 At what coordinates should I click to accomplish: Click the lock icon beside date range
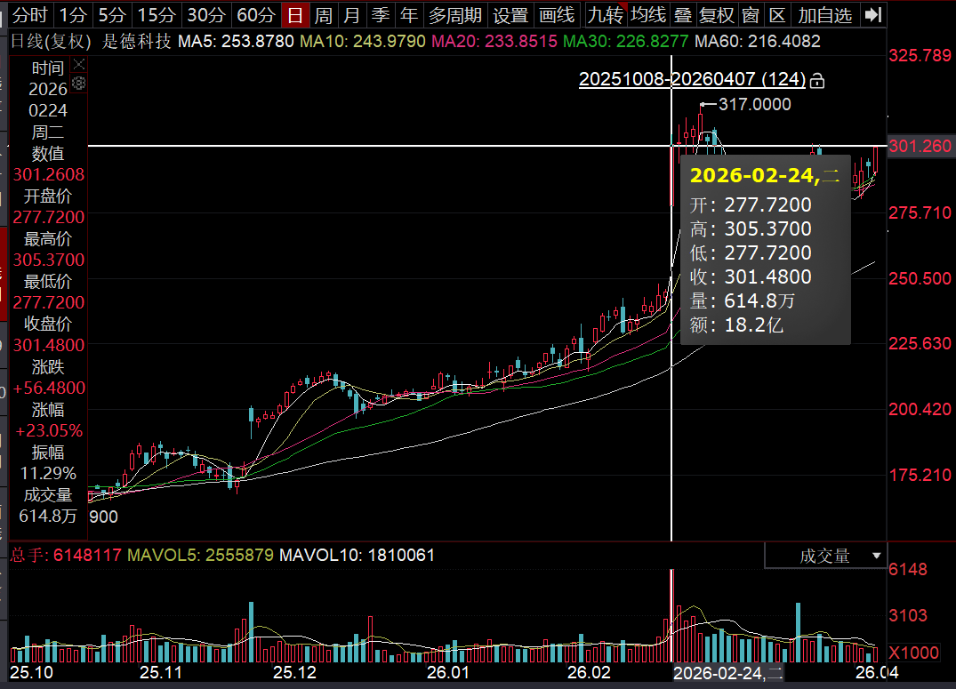pos(817,80)
